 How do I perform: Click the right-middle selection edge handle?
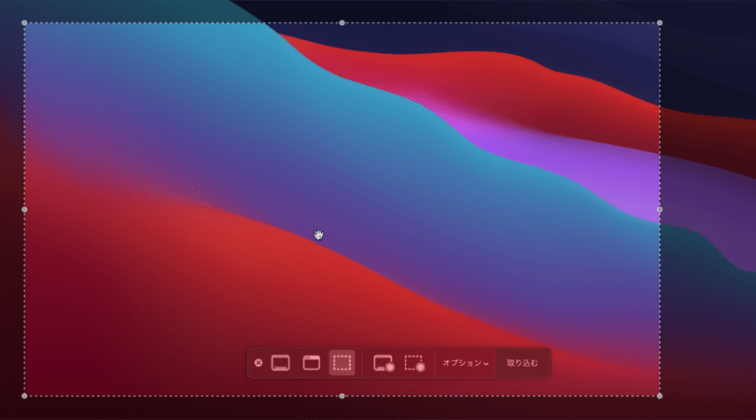pos(660,209)
